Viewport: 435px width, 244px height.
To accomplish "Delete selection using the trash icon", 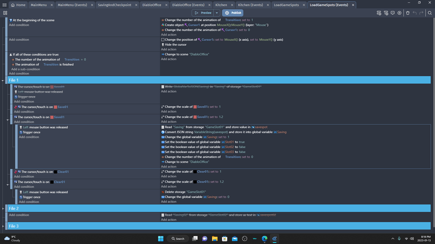I will pyautogui.click(x=407, y=13).
